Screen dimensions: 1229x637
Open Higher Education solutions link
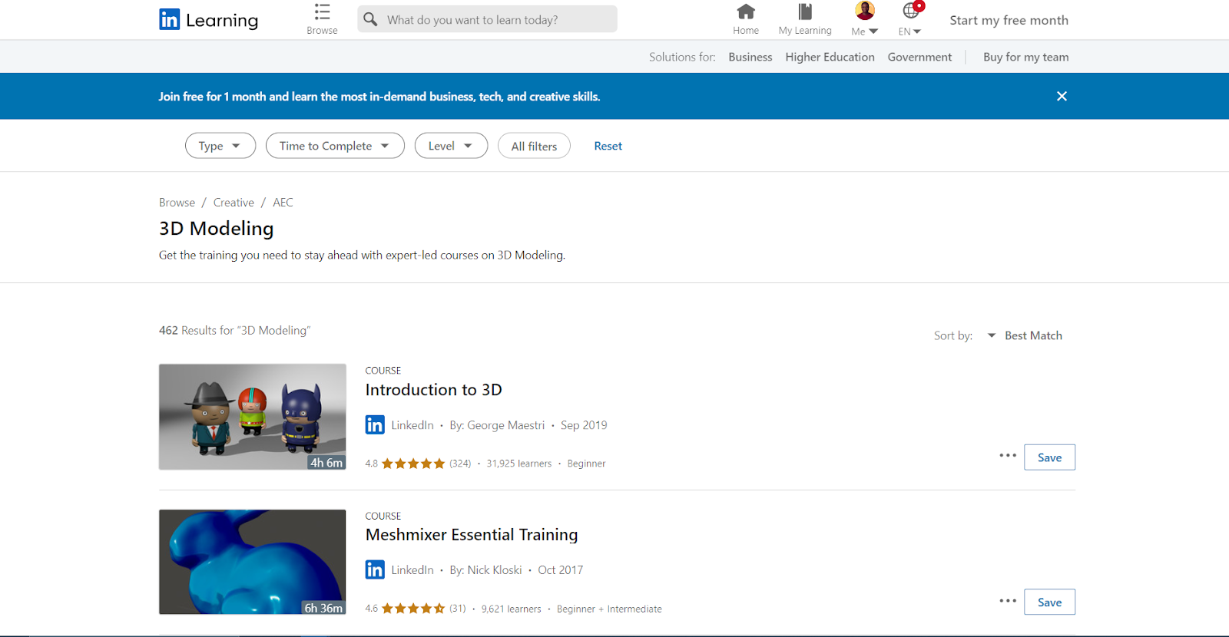coord(830,57)
